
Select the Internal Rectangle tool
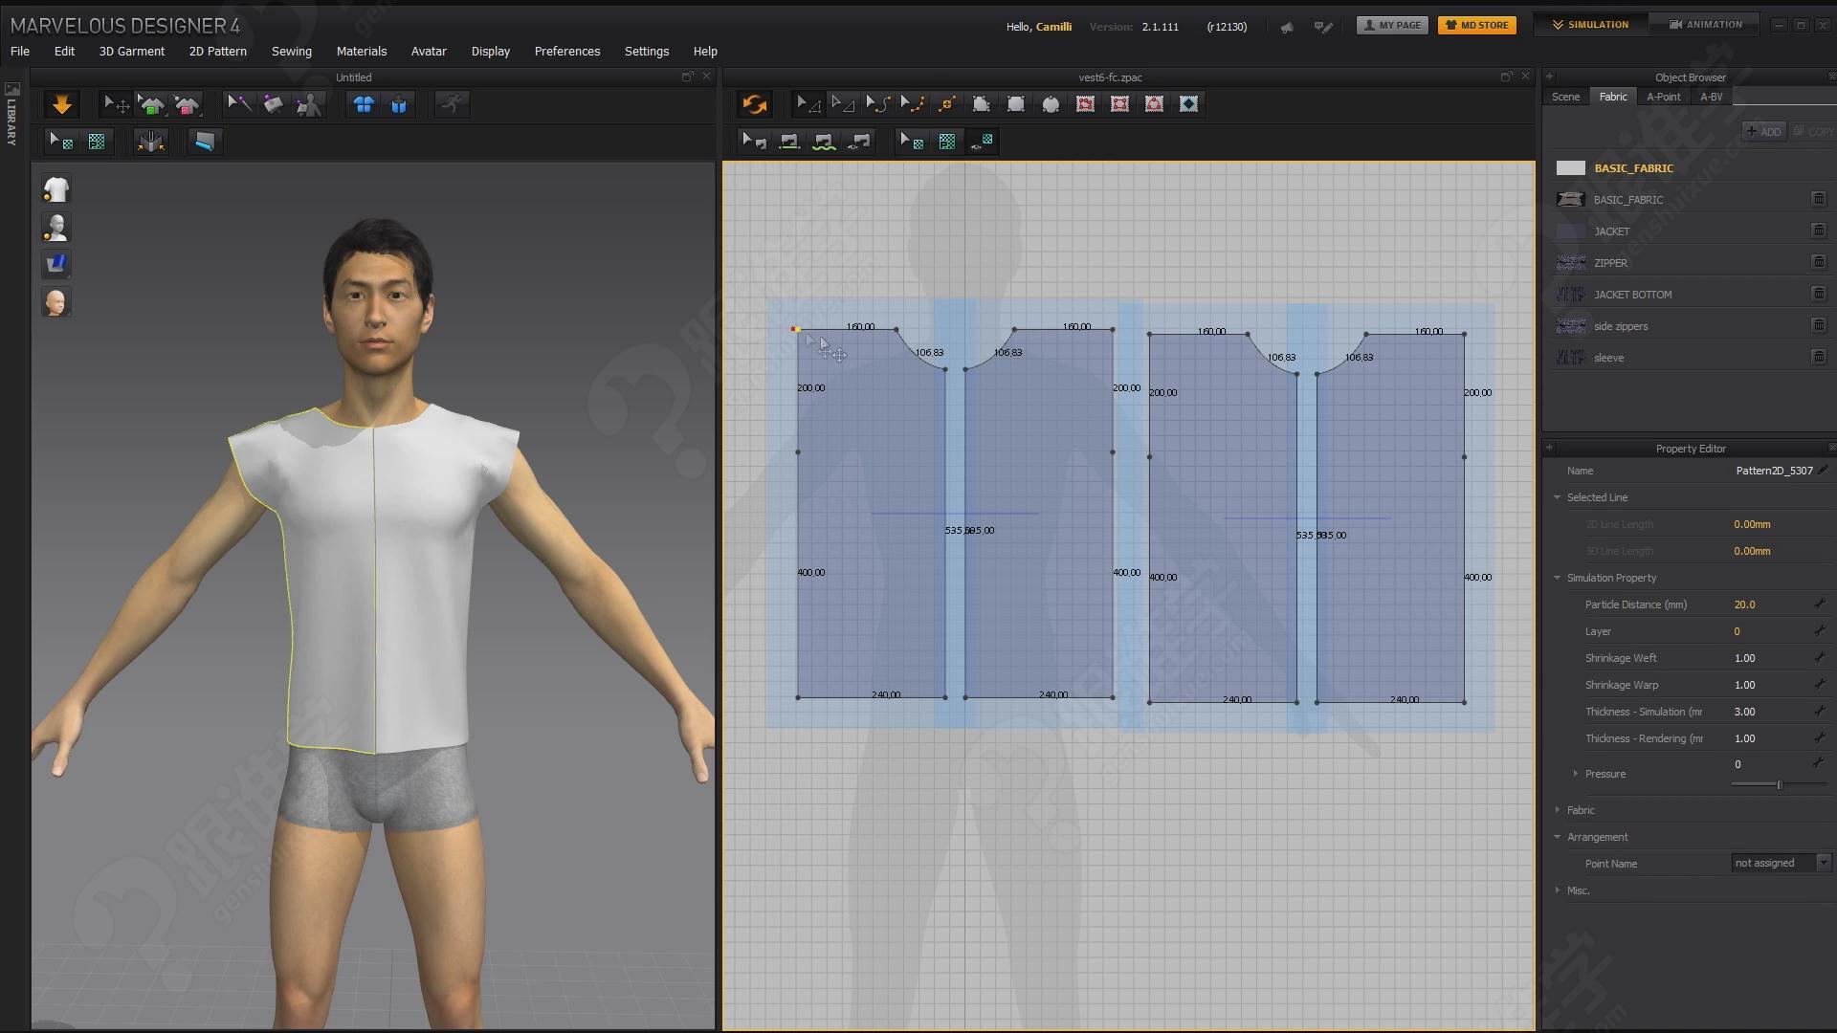[1119, 104]
